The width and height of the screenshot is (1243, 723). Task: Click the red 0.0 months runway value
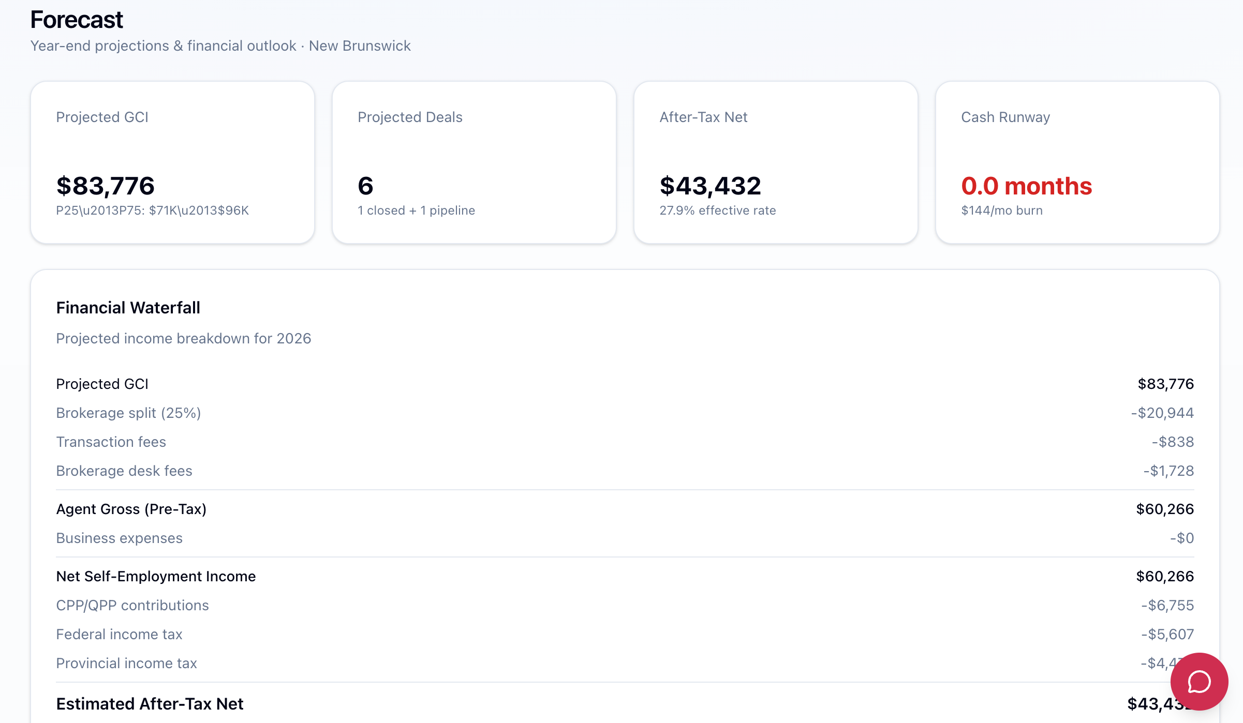tap(1026, 186)
